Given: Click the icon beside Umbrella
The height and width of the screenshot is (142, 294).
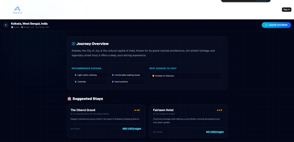Looking at the screenshot, I should (76, 82).
